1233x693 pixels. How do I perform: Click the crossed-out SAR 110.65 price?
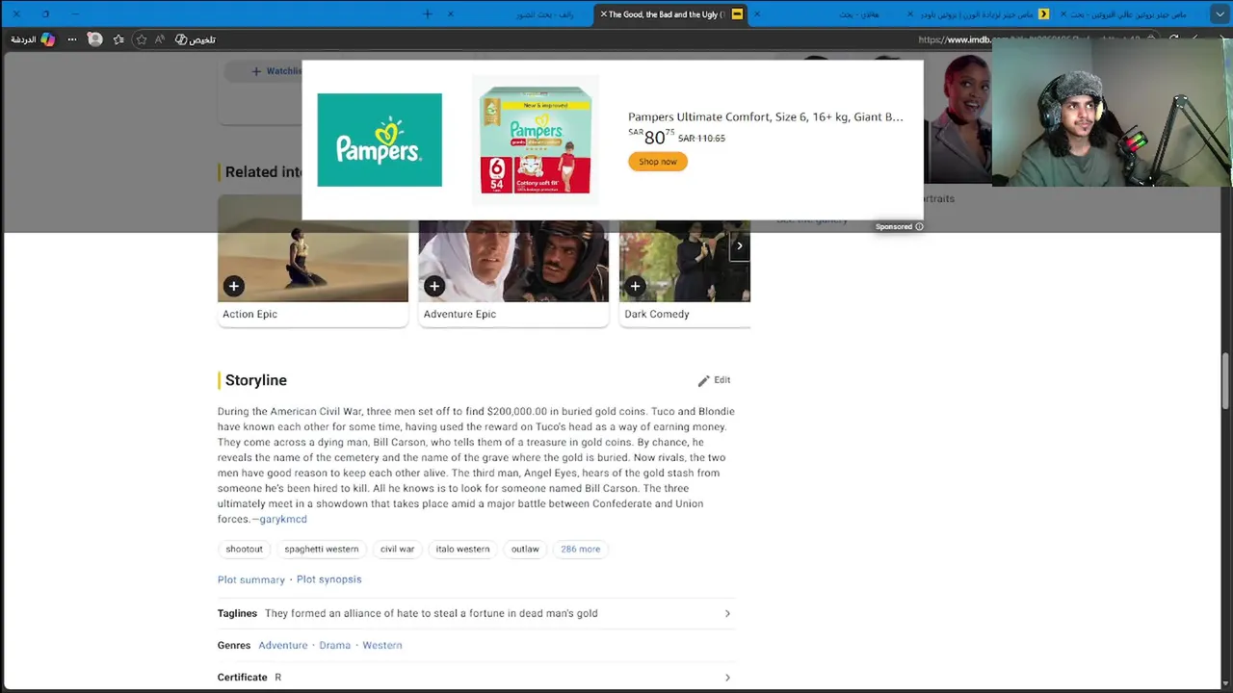[702, 139]
